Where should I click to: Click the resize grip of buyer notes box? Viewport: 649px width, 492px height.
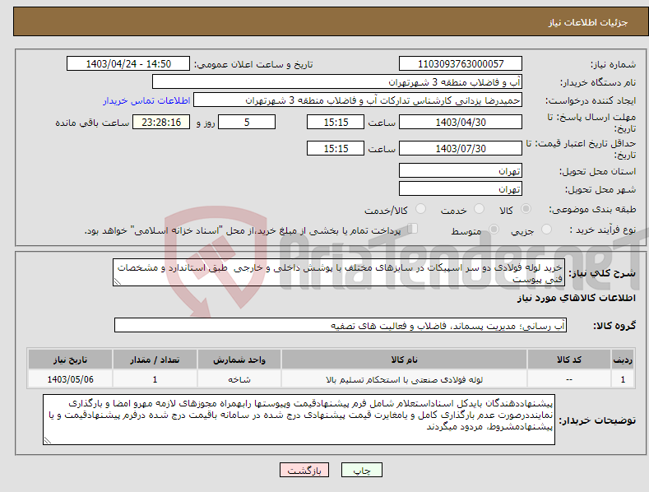pyautogui.click(x=48, y=441)
